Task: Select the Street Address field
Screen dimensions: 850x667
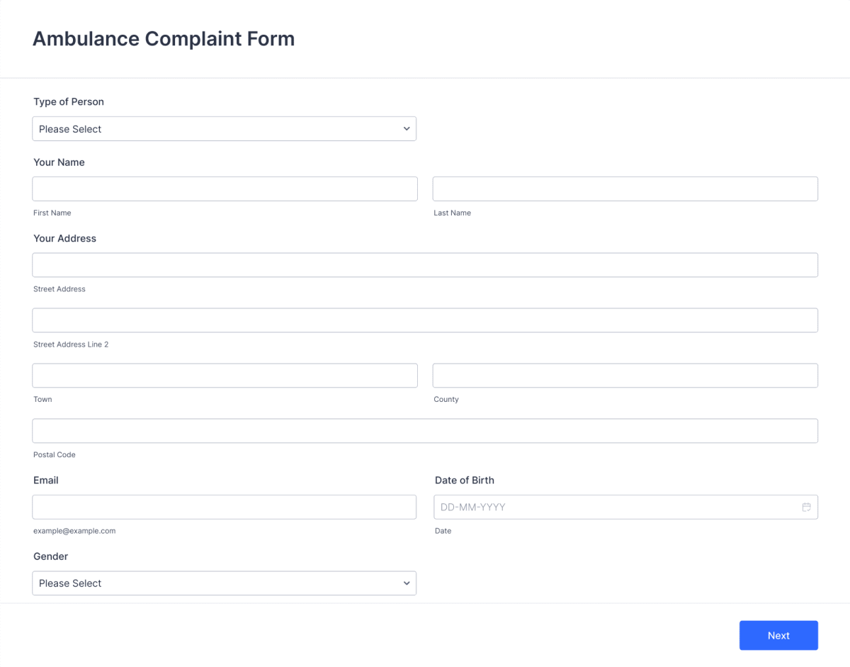Action: click(x=425, y=264)
